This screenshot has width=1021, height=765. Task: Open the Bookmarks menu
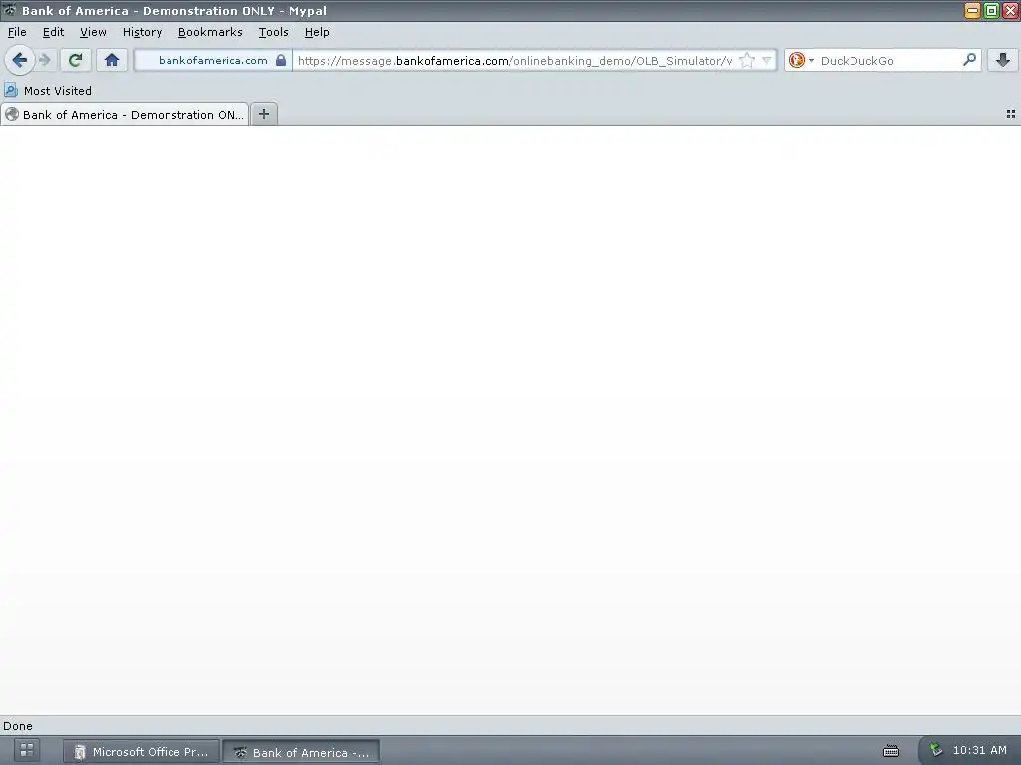coord(210,32)
